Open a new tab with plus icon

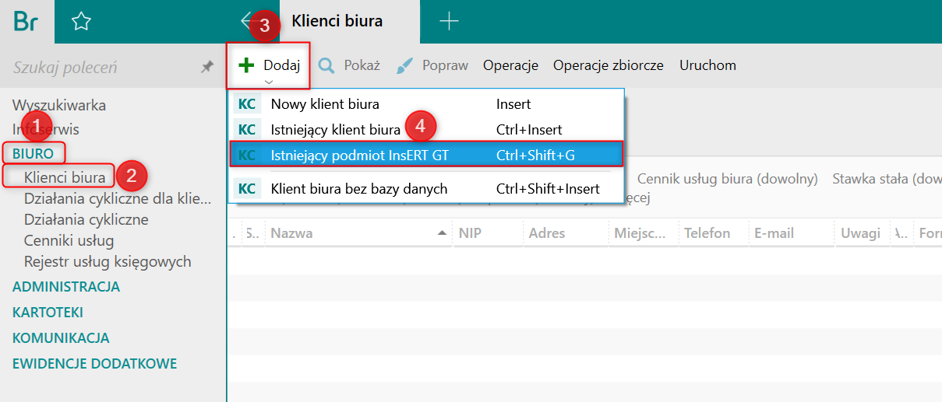click(x=449, y=21)
